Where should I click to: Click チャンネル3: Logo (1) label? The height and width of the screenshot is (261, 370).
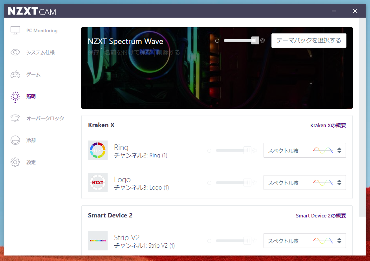click(141, 188)
